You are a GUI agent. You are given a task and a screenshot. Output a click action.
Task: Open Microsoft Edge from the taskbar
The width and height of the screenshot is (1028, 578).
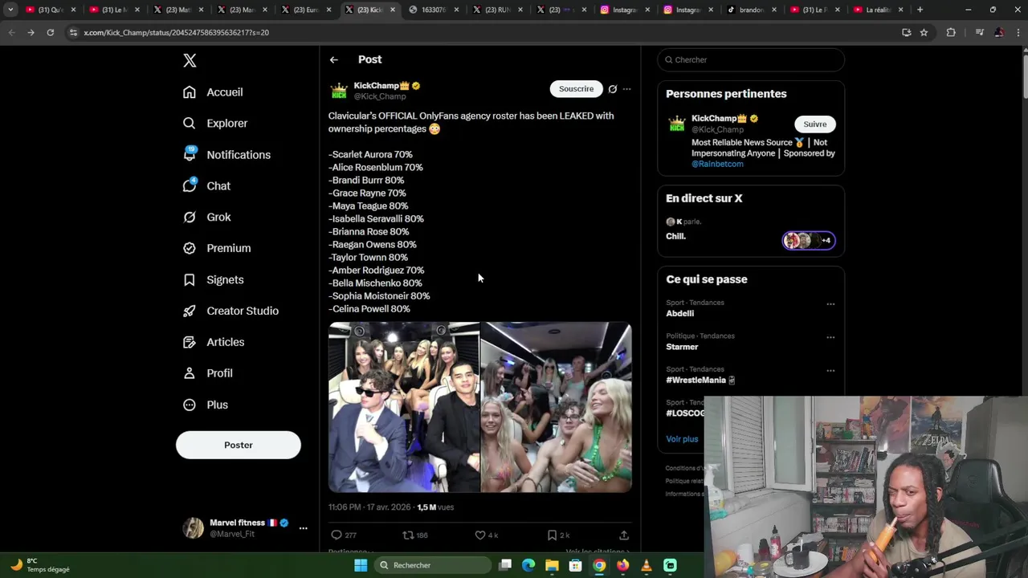[x=528, y=565]
